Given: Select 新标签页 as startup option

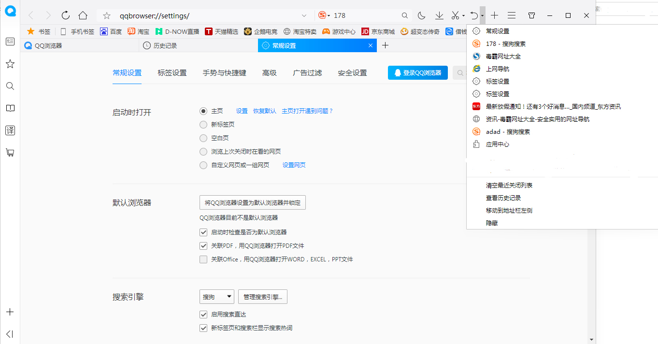Looking at the screenshot, I should point(203,124).
